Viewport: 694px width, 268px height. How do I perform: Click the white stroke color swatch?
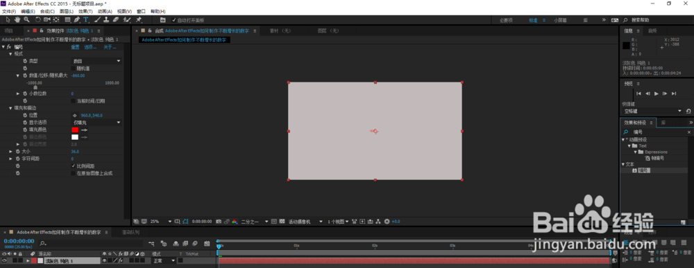tap(75, 137)
